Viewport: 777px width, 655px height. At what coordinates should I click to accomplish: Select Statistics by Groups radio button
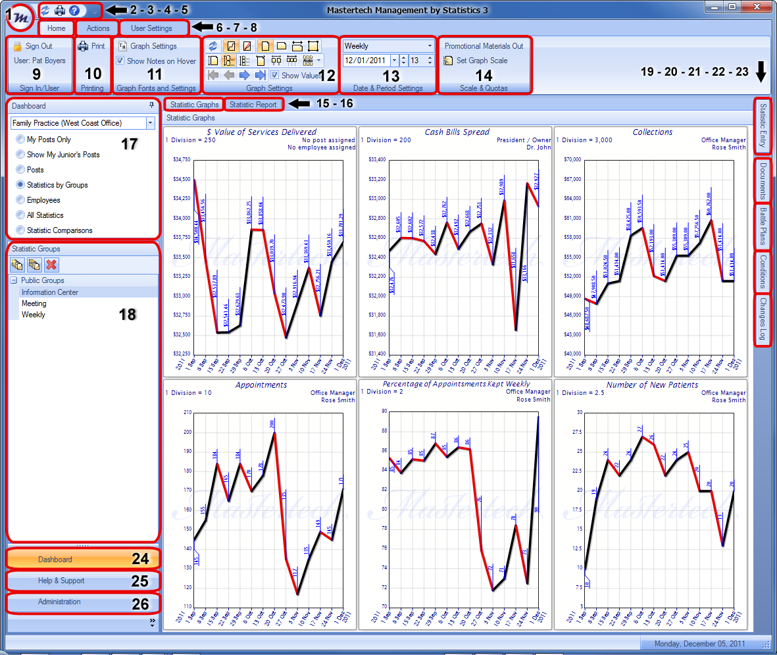click(x=20, y=184)
